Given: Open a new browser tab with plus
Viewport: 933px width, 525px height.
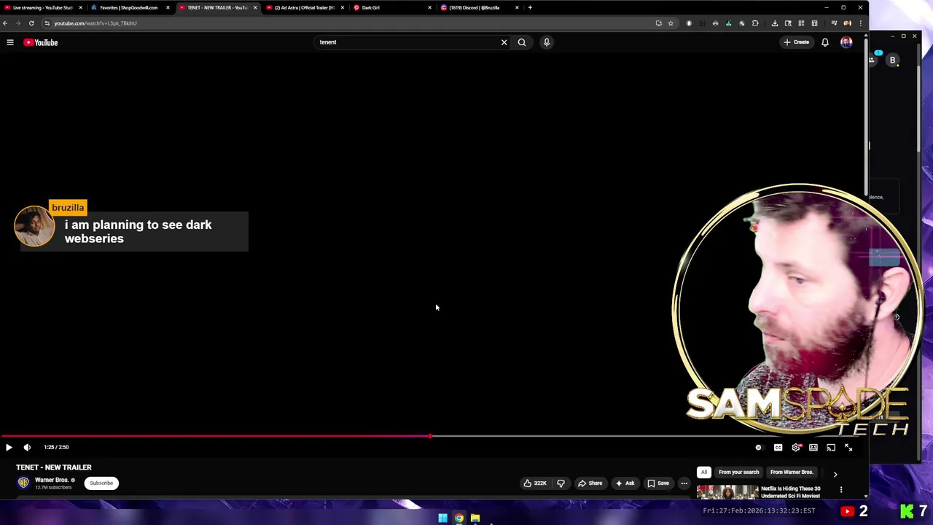Looking at the screenshot, I should (x=530, y=7).
